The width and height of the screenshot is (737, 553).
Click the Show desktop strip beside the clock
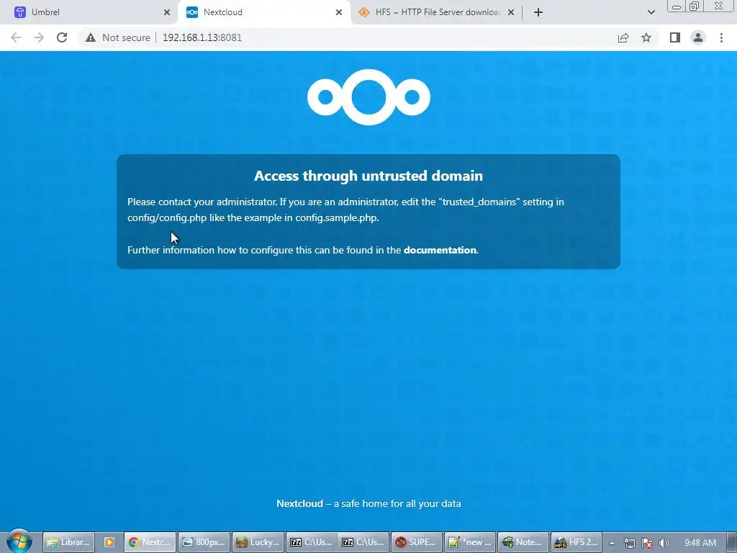point(732,542)
